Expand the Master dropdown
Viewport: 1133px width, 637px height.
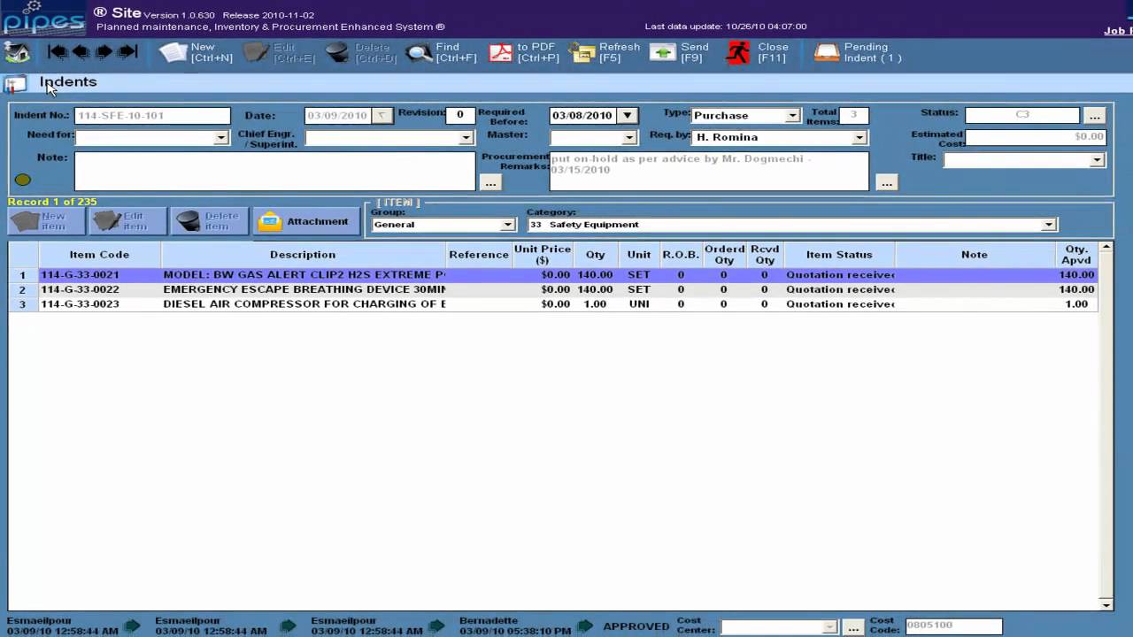(x=629, y=138)
